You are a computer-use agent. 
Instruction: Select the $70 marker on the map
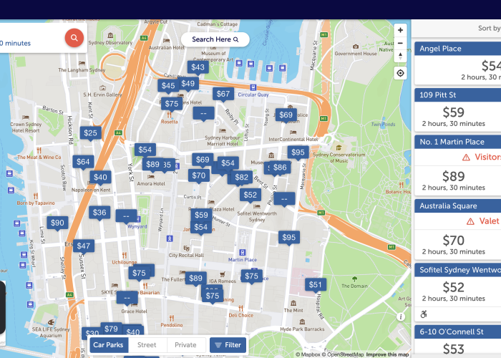tap(199, 176)
